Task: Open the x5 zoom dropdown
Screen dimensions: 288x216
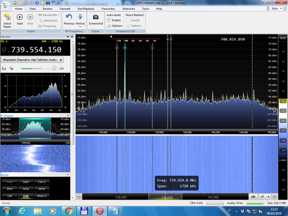Action: click(x=265, y=196)
